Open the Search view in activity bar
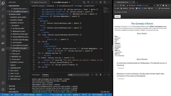Image resolution: width=171 pixels, height=96 pixels. click(3, 10)
